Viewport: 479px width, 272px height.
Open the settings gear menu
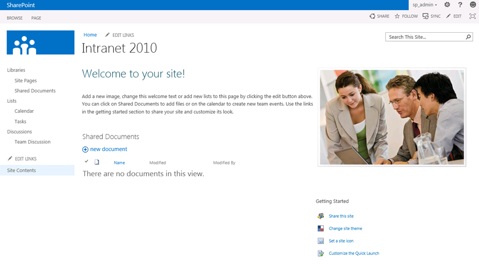point(447,5)
